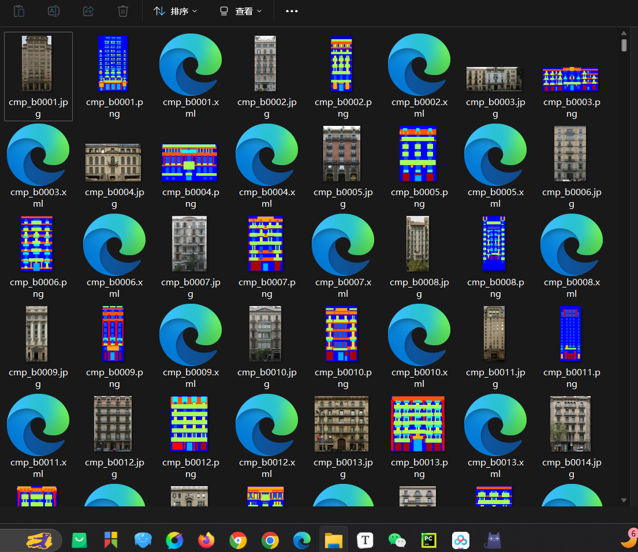Select the cmp_b0012.png label map thumbnail
Viewport: 638px width, 552px height.
point(189,424)
